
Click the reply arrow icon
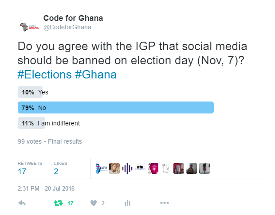(x=22, y=203)
